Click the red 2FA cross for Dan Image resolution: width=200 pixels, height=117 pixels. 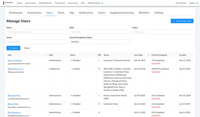[x=99, y=113]
